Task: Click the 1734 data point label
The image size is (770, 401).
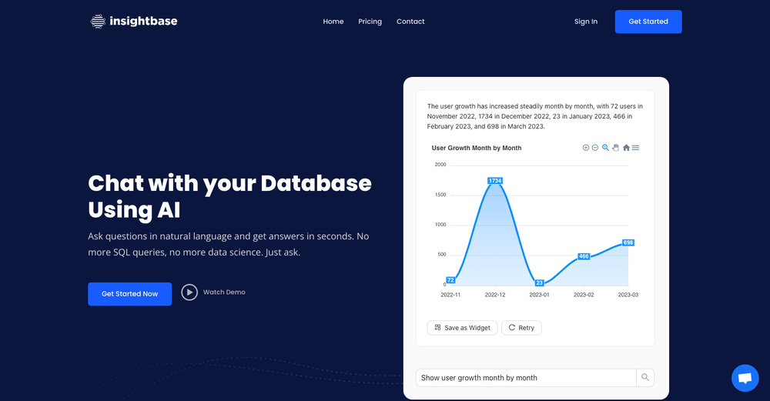Action: pos(495,181)
